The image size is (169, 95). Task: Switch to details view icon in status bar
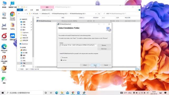click(x=137, y=69)
